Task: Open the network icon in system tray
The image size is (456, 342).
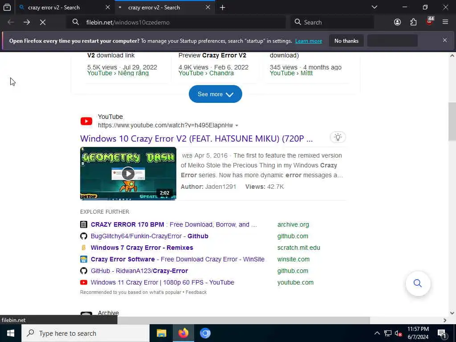Action: (x=388, y=333)
